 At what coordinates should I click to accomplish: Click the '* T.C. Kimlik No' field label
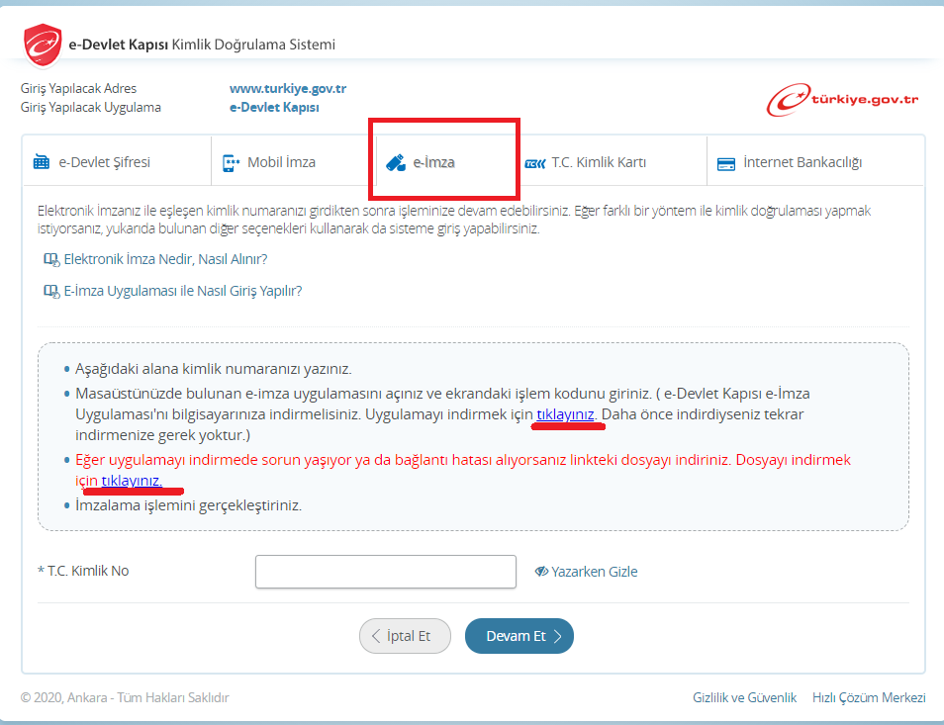(83, 571)
